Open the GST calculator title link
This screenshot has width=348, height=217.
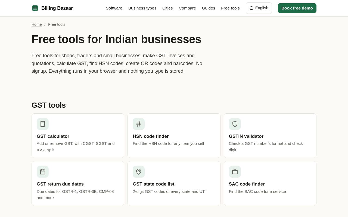(53, 136)
